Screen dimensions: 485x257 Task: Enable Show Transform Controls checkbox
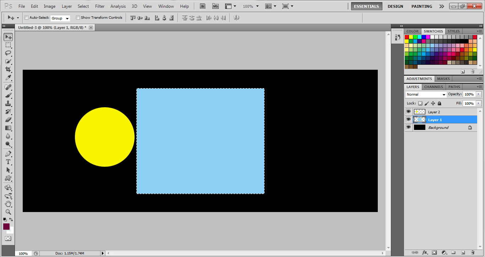78,18
